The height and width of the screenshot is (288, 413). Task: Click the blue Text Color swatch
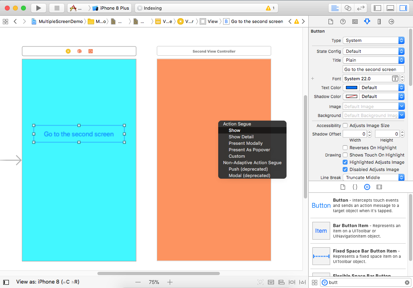[351, 88]
